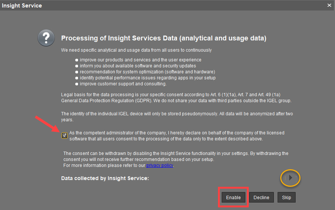The image size is (335, 210).
Task: Open the privacy policy link
Action: pos(160,165)
